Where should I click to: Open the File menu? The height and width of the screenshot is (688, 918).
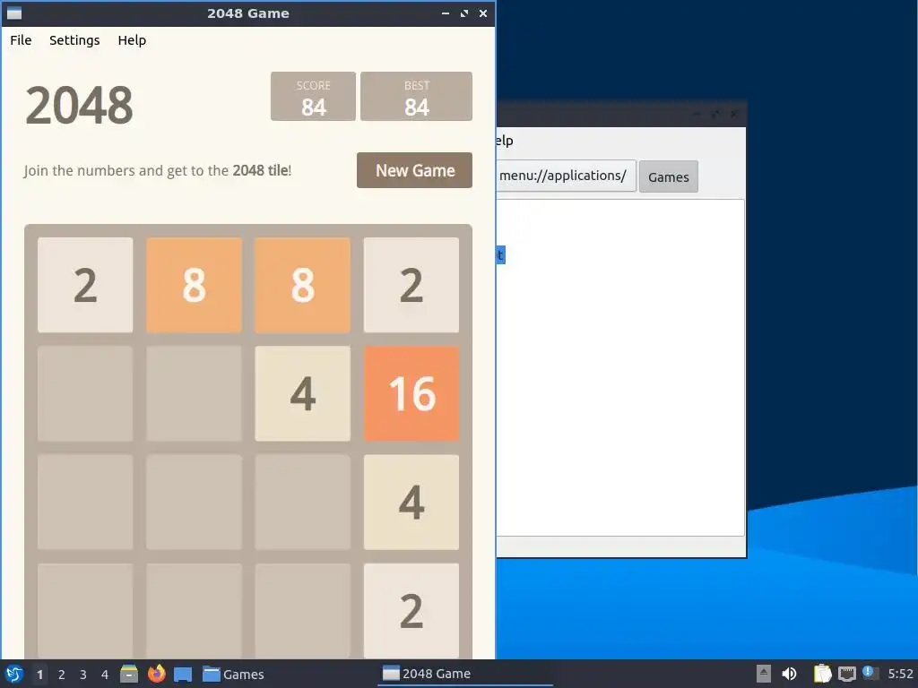coord(21,40)
